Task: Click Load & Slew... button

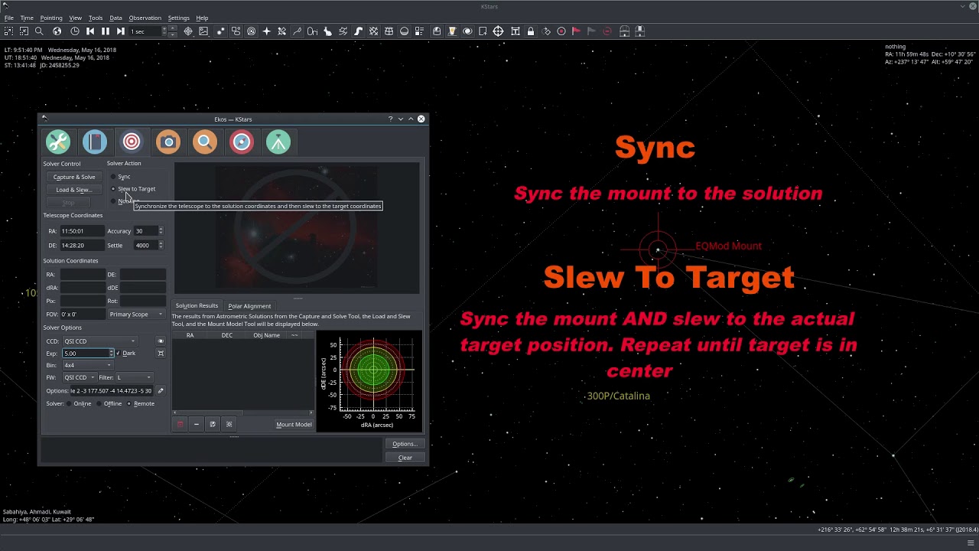Action: tap(74, 190)
